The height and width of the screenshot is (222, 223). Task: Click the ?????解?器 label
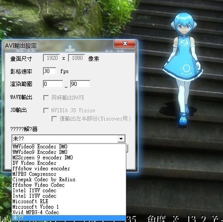pos(24,129)
